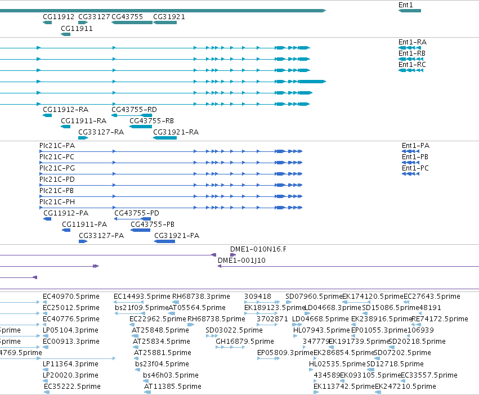Click the CG43755-PB protein label

pos(153,225)
